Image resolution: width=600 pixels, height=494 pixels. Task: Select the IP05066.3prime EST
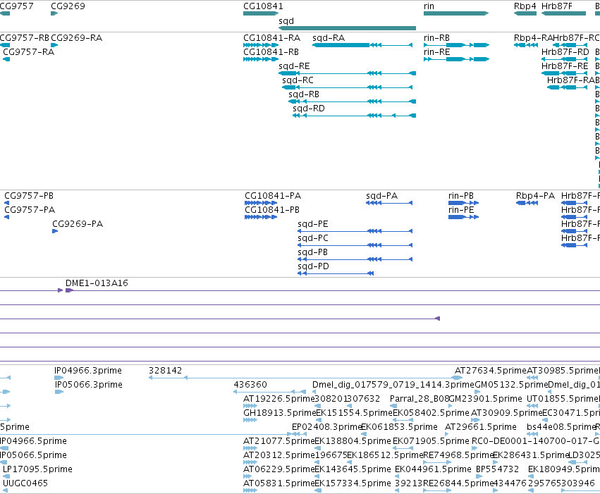[x=59, y=392]
